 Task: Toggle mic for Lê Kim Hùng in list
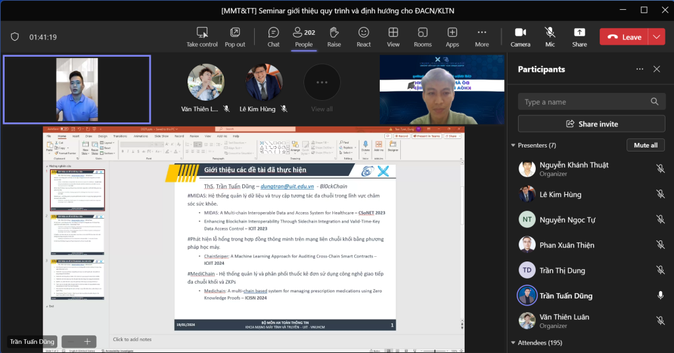[660, 194]
